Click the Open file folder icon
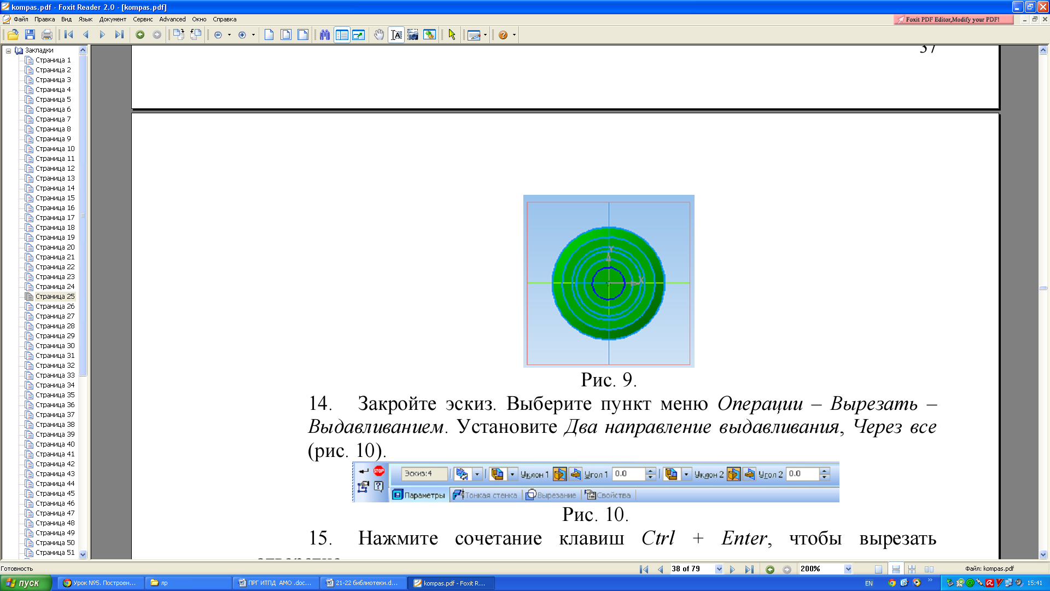Image resolution: width=1050 pixels, height=591 pixels. pyautogui.click(x=13, y=35)
